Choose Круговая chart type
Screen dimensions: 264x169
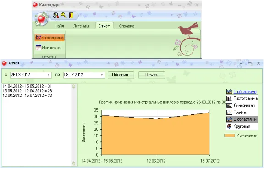242,126
